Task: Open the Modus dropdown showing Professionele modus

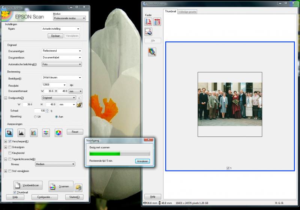Action: pyautogui.click(x=69, y=18)
